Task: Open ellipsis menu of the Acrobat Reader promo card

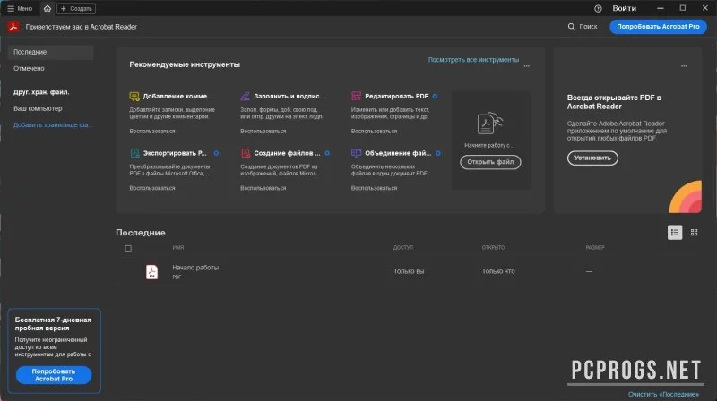Action: pos(684,66)
